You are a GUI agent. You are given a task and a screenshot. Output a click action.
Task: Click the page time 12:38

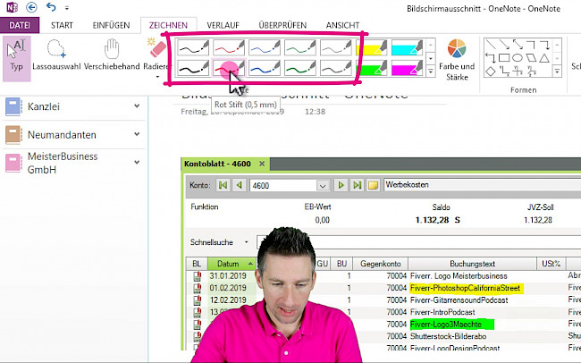(315, 111)
